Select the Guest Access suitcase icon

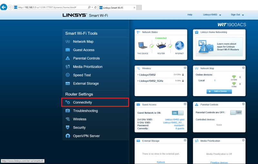click(68, 50)
